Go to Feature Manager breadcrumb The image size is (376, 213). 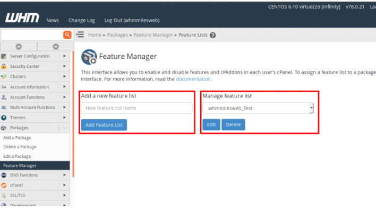tap(153, 35)
